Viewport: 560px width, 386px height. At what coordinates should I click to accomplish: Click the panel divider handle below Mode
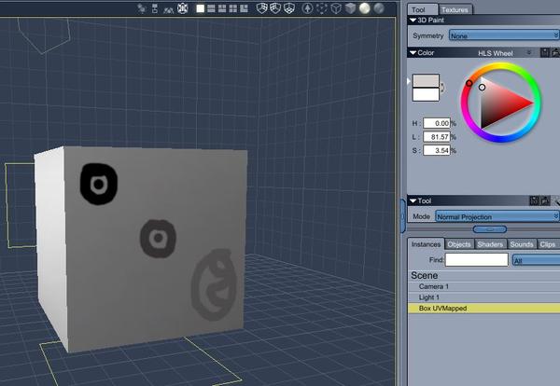(490, 229)
